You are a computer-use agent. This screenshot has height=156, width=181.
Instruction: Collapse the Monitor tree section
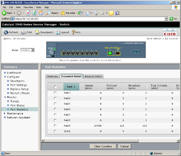5,97
